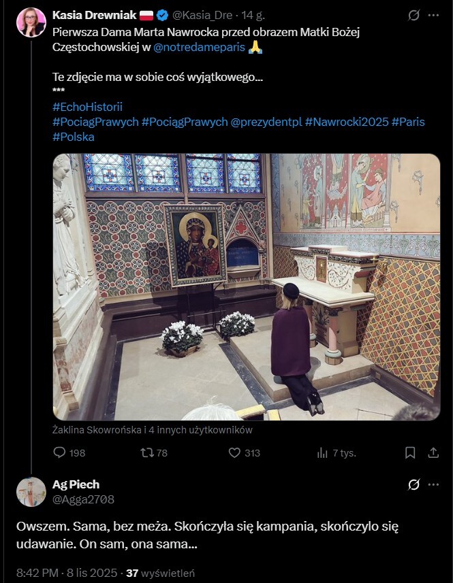Open more options on Kasia Drewniak's tweet

tap(433, 16)
